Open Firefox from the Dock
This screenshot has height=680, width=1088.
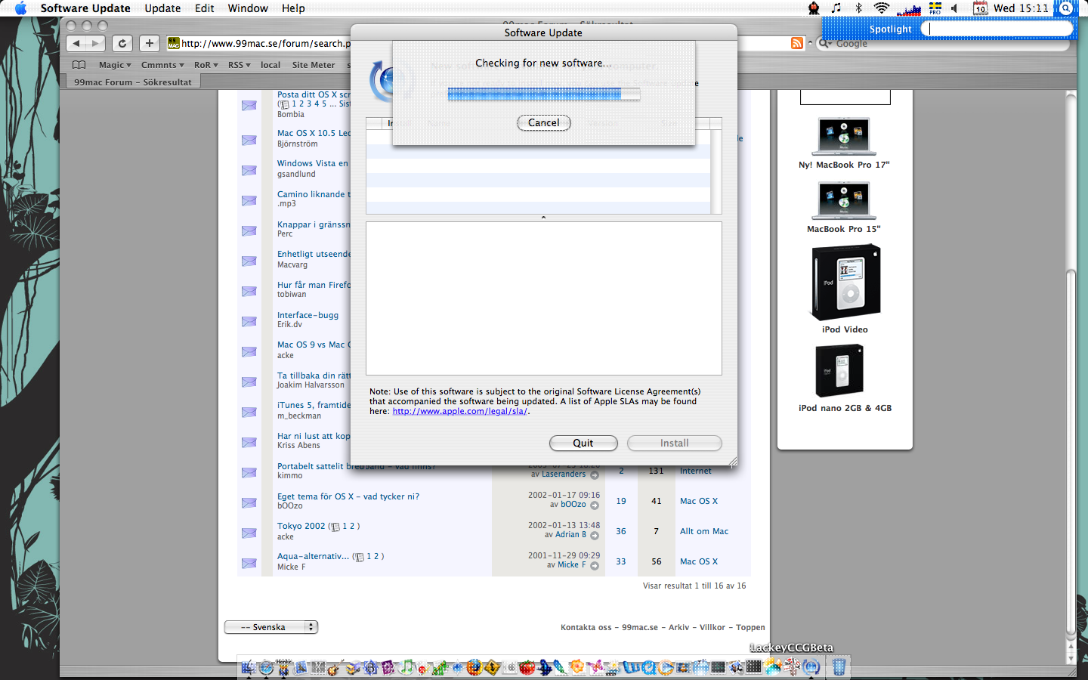[x=474, y=667]
